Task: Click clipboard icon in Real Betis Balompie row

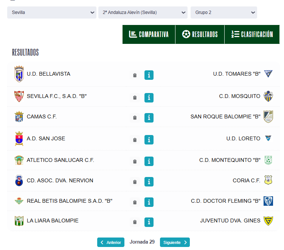Action: [135, 202]
